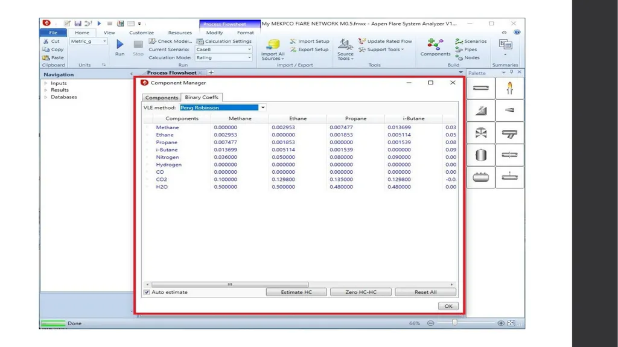Open the VLE method dropdown
The width and height of the screenshot is (618, 347).
tap(263, 107)
